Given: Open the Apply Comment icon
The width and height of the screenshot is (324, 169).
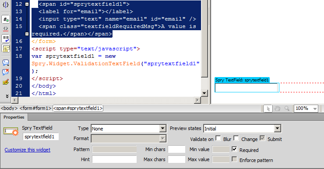Looking at the screenshot, I should pos(6,63).
